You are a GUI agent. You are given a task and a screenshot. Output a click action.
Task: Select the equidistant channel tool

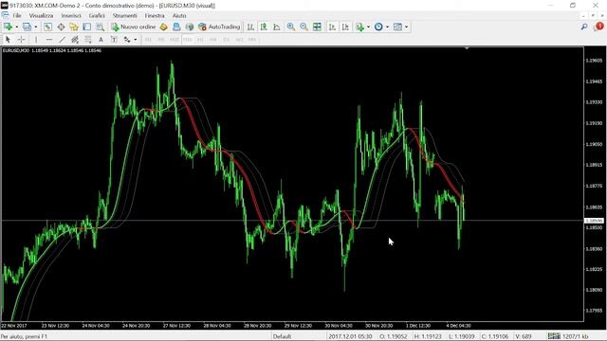click(75, 40)
